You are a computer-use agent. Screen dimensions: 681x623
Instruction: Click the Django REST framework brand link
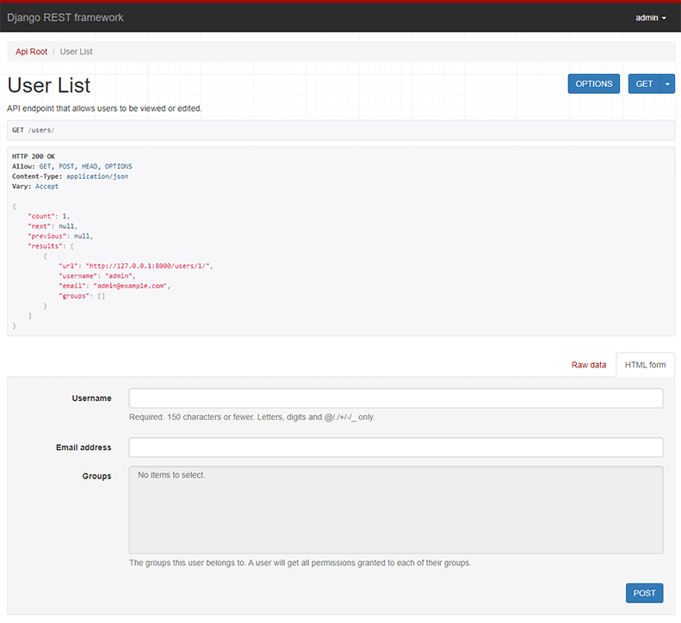(x=65, y=17)
